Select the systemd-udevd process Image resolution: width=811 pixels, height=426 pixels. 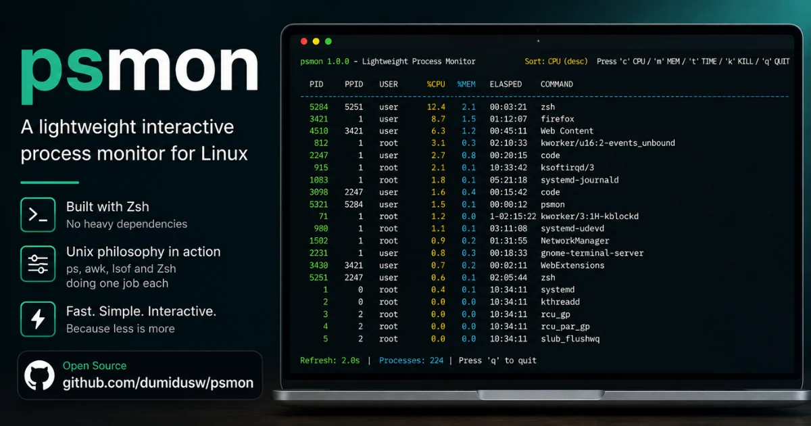(x=572, y=229)
